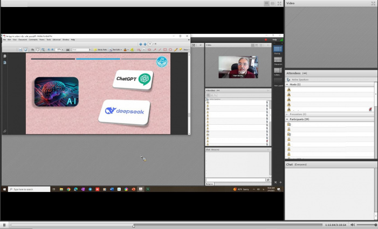Select the Hand tool in Acrobat
378x229 pixels.
pyautogui.click(x=38, y=50)
